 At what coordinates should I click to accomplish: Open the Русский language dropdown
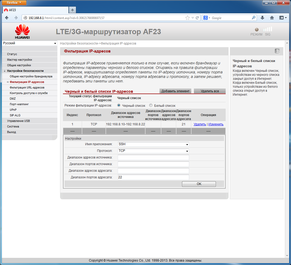click(x=30, y=43)
